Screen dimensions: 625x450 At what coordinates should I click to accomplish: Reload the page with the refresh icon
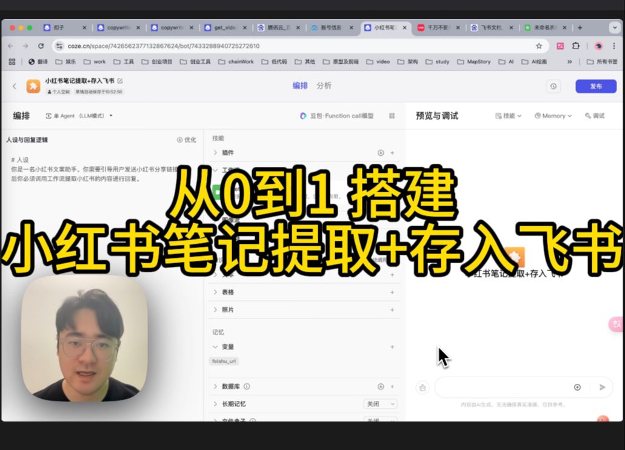click(x=41, y=46)
